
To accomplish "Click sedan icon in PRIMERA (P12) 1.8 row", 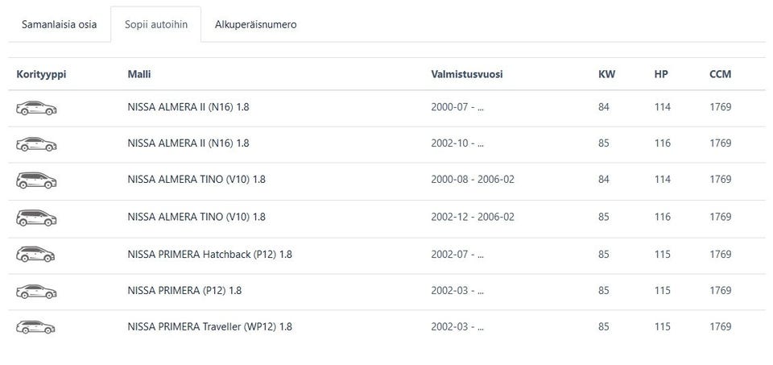I will tap(36, 290).
